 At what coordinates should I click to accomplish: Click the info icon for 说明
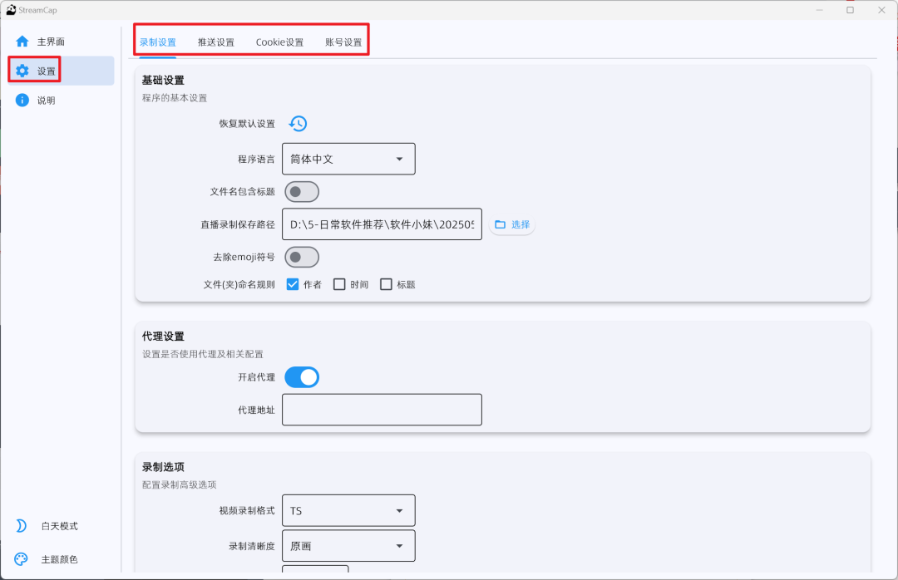click(22, 101)
